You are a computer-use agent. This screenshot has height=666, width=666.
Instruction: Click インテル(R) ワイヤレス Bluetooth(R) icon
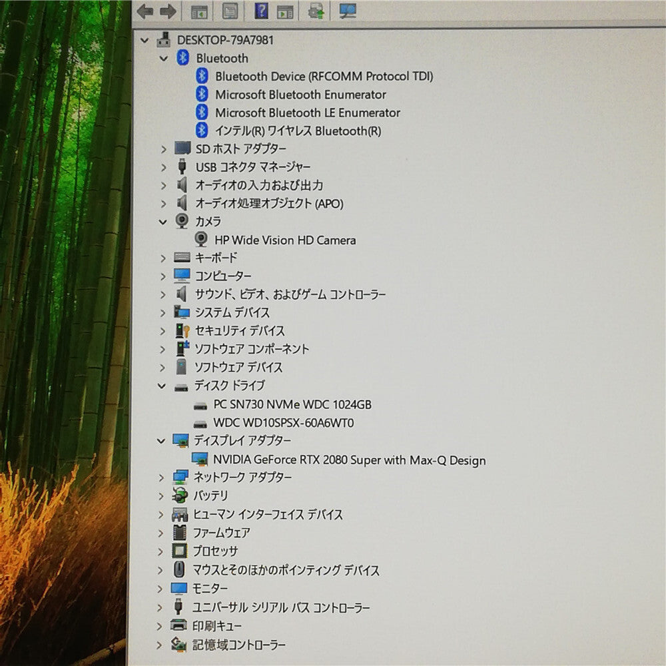[x=202, y=131]
